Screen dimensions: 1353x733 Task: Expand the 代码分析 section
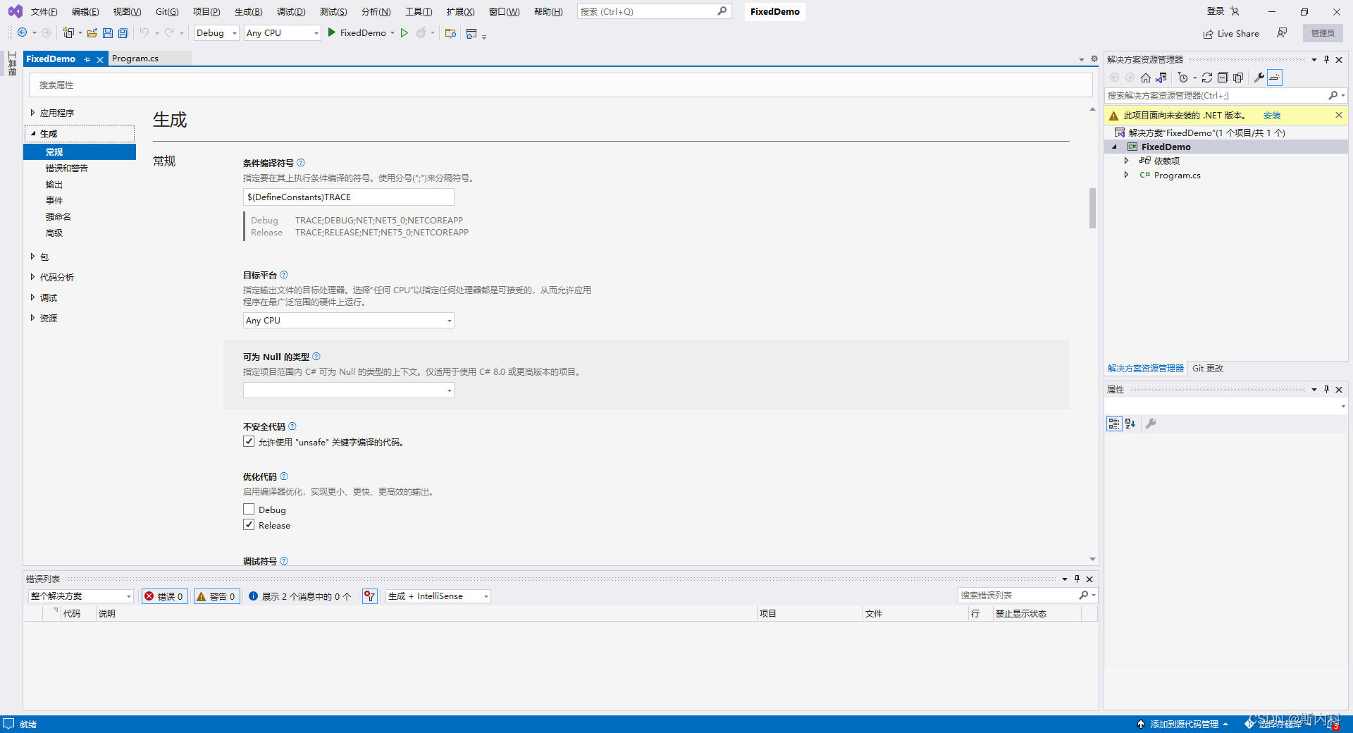pos(32,277)
